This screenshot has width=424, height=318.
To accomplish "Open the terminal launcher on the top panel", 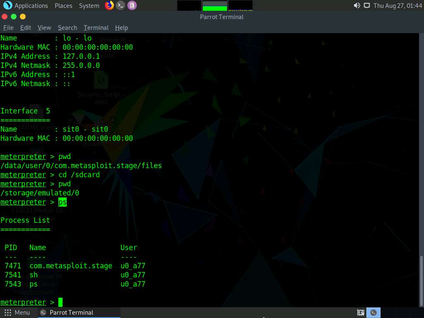I will pyautogui.click(x=120, y=5).
